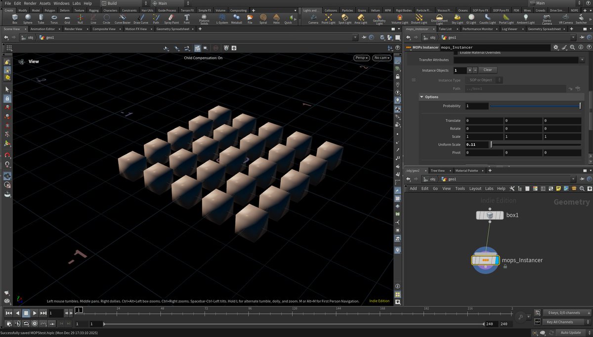The image size is (593, 337).
Task: Select the Platonic Solids tool
Action: tap(204, 19)
